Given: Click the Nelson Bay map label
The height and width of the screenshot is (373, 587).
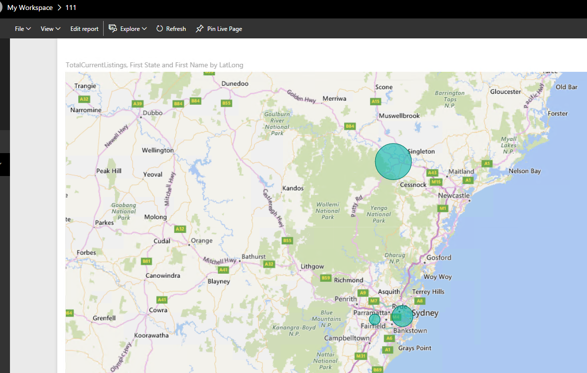Looking at the screenshot, I should [x=525, y=171].
